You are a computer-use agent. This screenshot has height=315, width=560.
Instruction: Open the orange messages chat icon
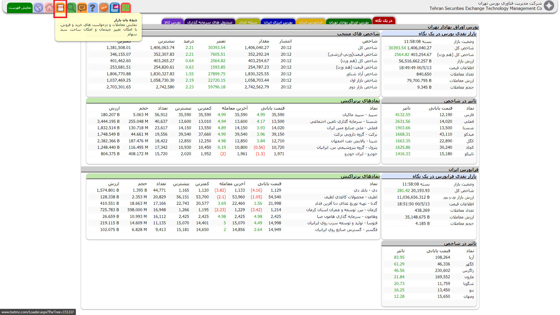82,8
